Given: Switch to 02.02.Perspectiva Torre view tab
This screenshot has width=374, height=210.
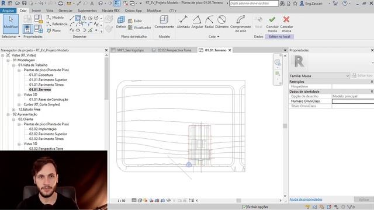Looking at the screenshot, I should (x=174, y=50).
